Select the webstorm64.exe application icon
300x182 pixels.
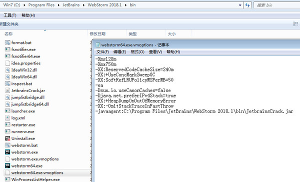point(7,165)
